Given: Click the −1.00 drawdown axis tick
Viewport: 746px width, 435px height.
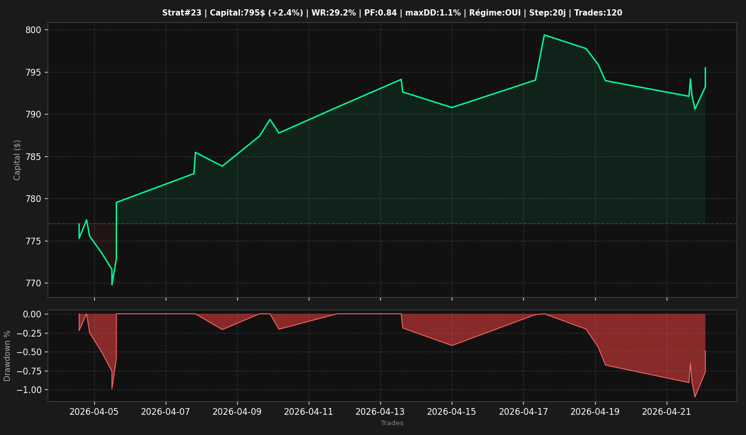Looking at the screenshot, I should point(29,390).
